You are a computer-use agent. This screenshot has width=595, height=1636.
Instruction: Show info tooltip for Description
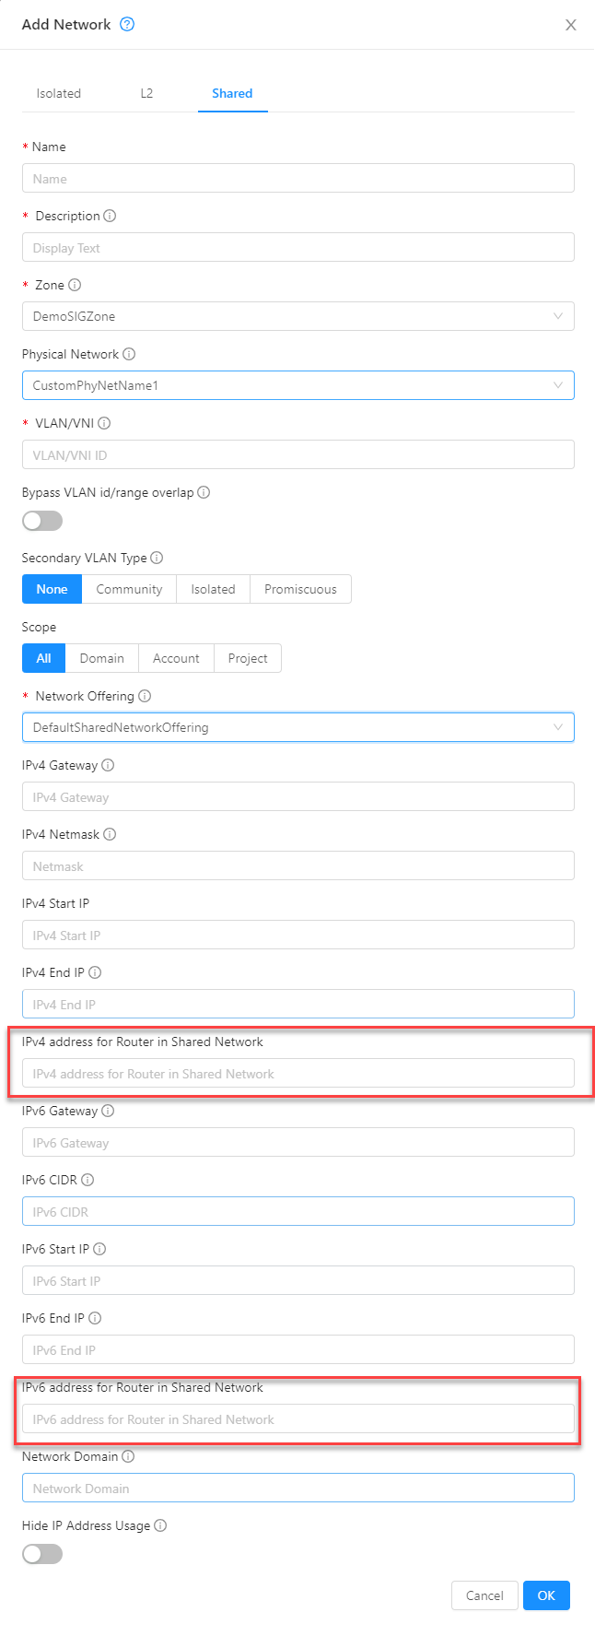pyautogui.click(x=110, y=216)
